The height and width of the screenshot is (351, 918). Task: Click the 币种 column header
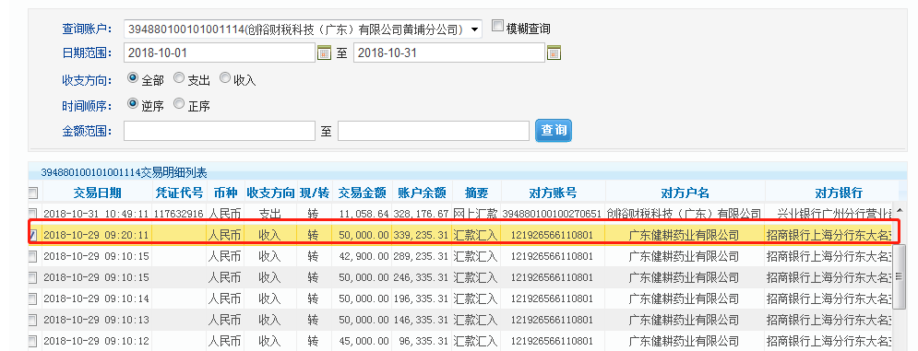pyautogui.click(x=225, y=193)
